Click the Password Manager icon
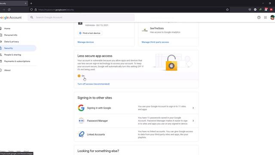Image resolution: width=275 pixels, height=155 pixels. (81, 121)
